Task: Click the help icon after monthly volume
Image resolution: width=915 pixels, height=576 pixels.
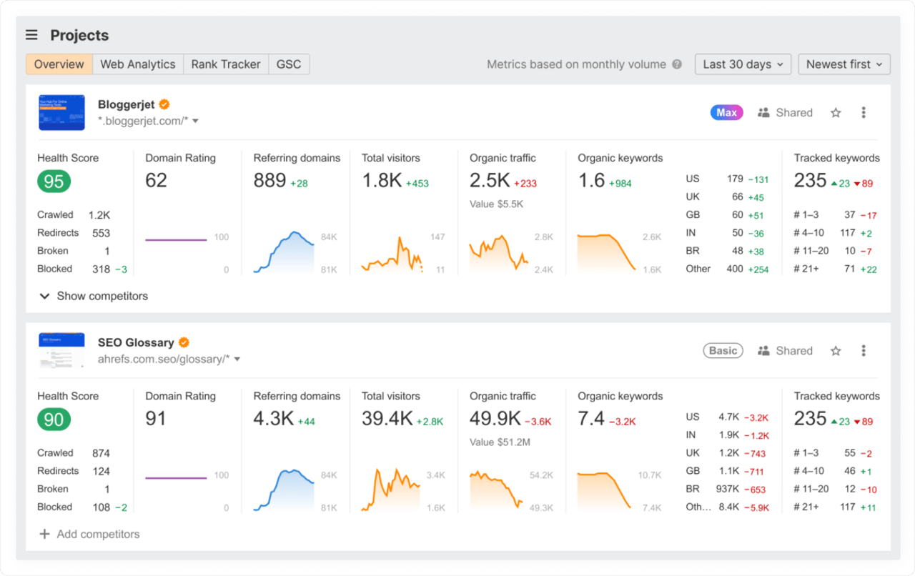Action: pyautogui.click(x=677, y=64)
